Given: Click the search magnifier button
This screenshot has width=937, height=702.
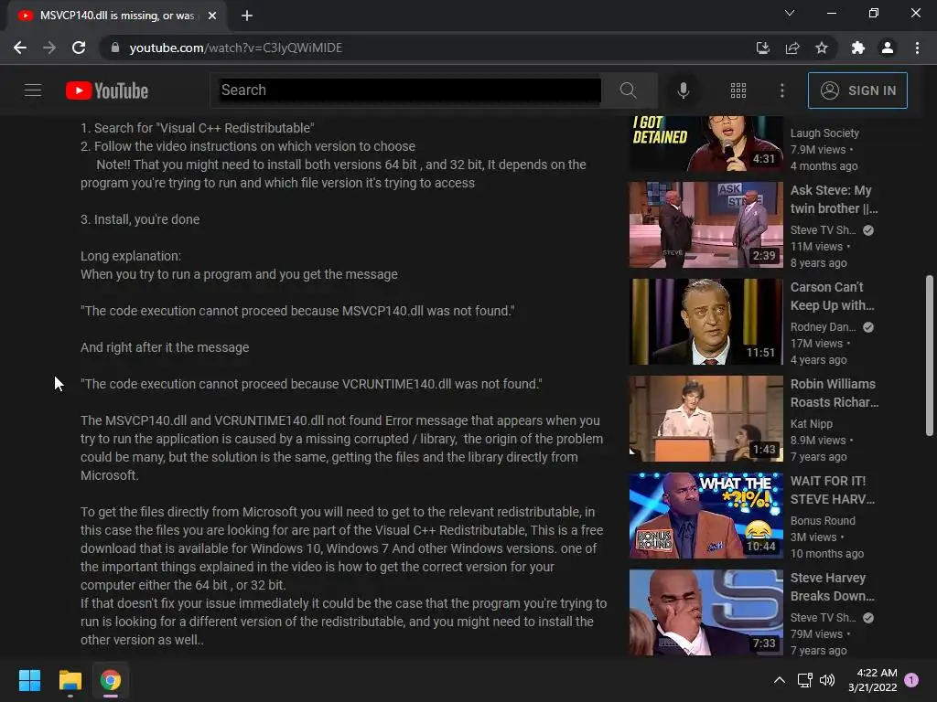Looking at the screenshot, I should pos(628,90).
